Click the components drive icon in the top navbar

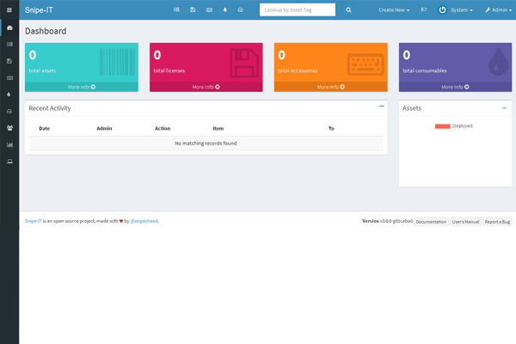point(240,9)
